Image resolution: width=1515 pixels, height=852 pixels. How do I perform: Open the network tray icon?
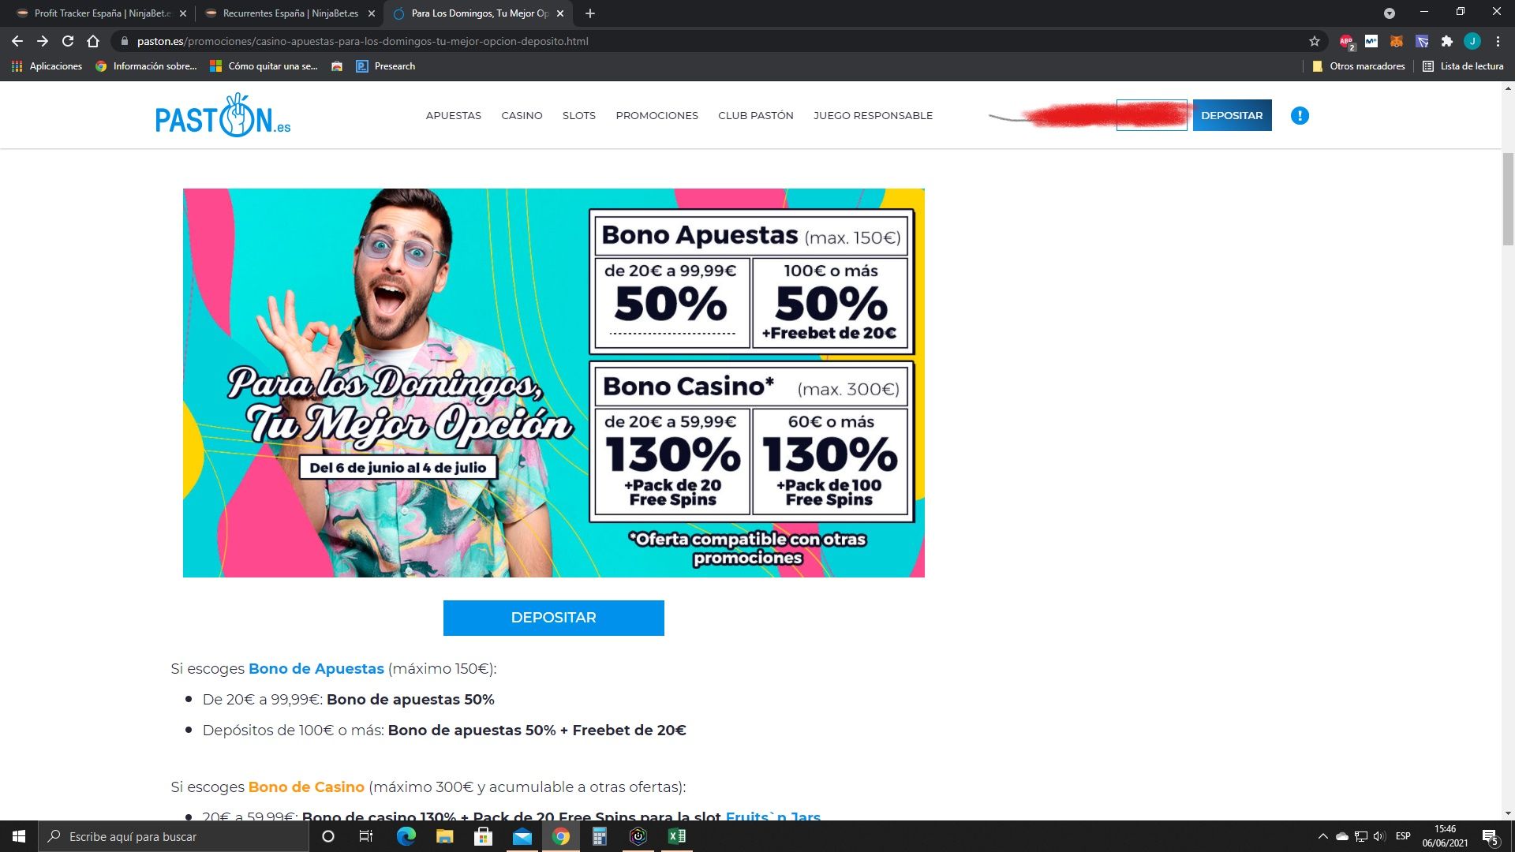(x=1361, y=836)
